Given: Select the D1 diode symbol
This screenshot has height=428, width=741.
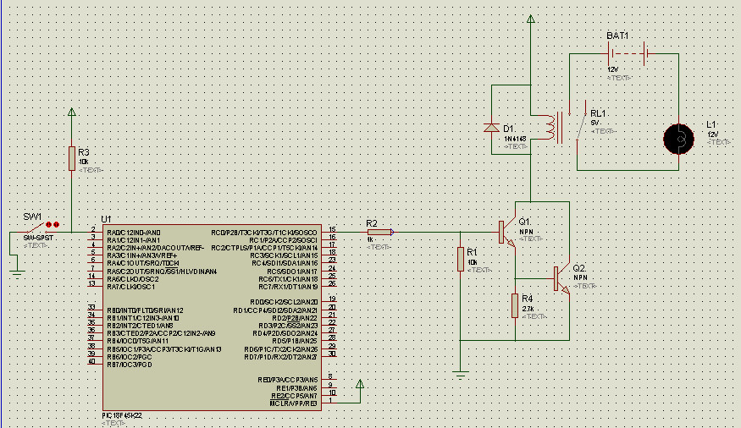Looking at the screenshot, I should click(491, 128).
